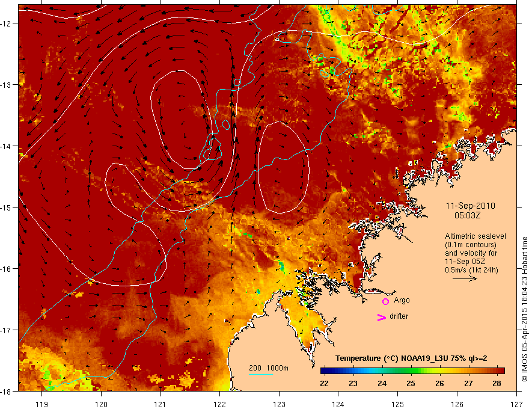Click latitude axis label '-16'

tap(6, 269)
